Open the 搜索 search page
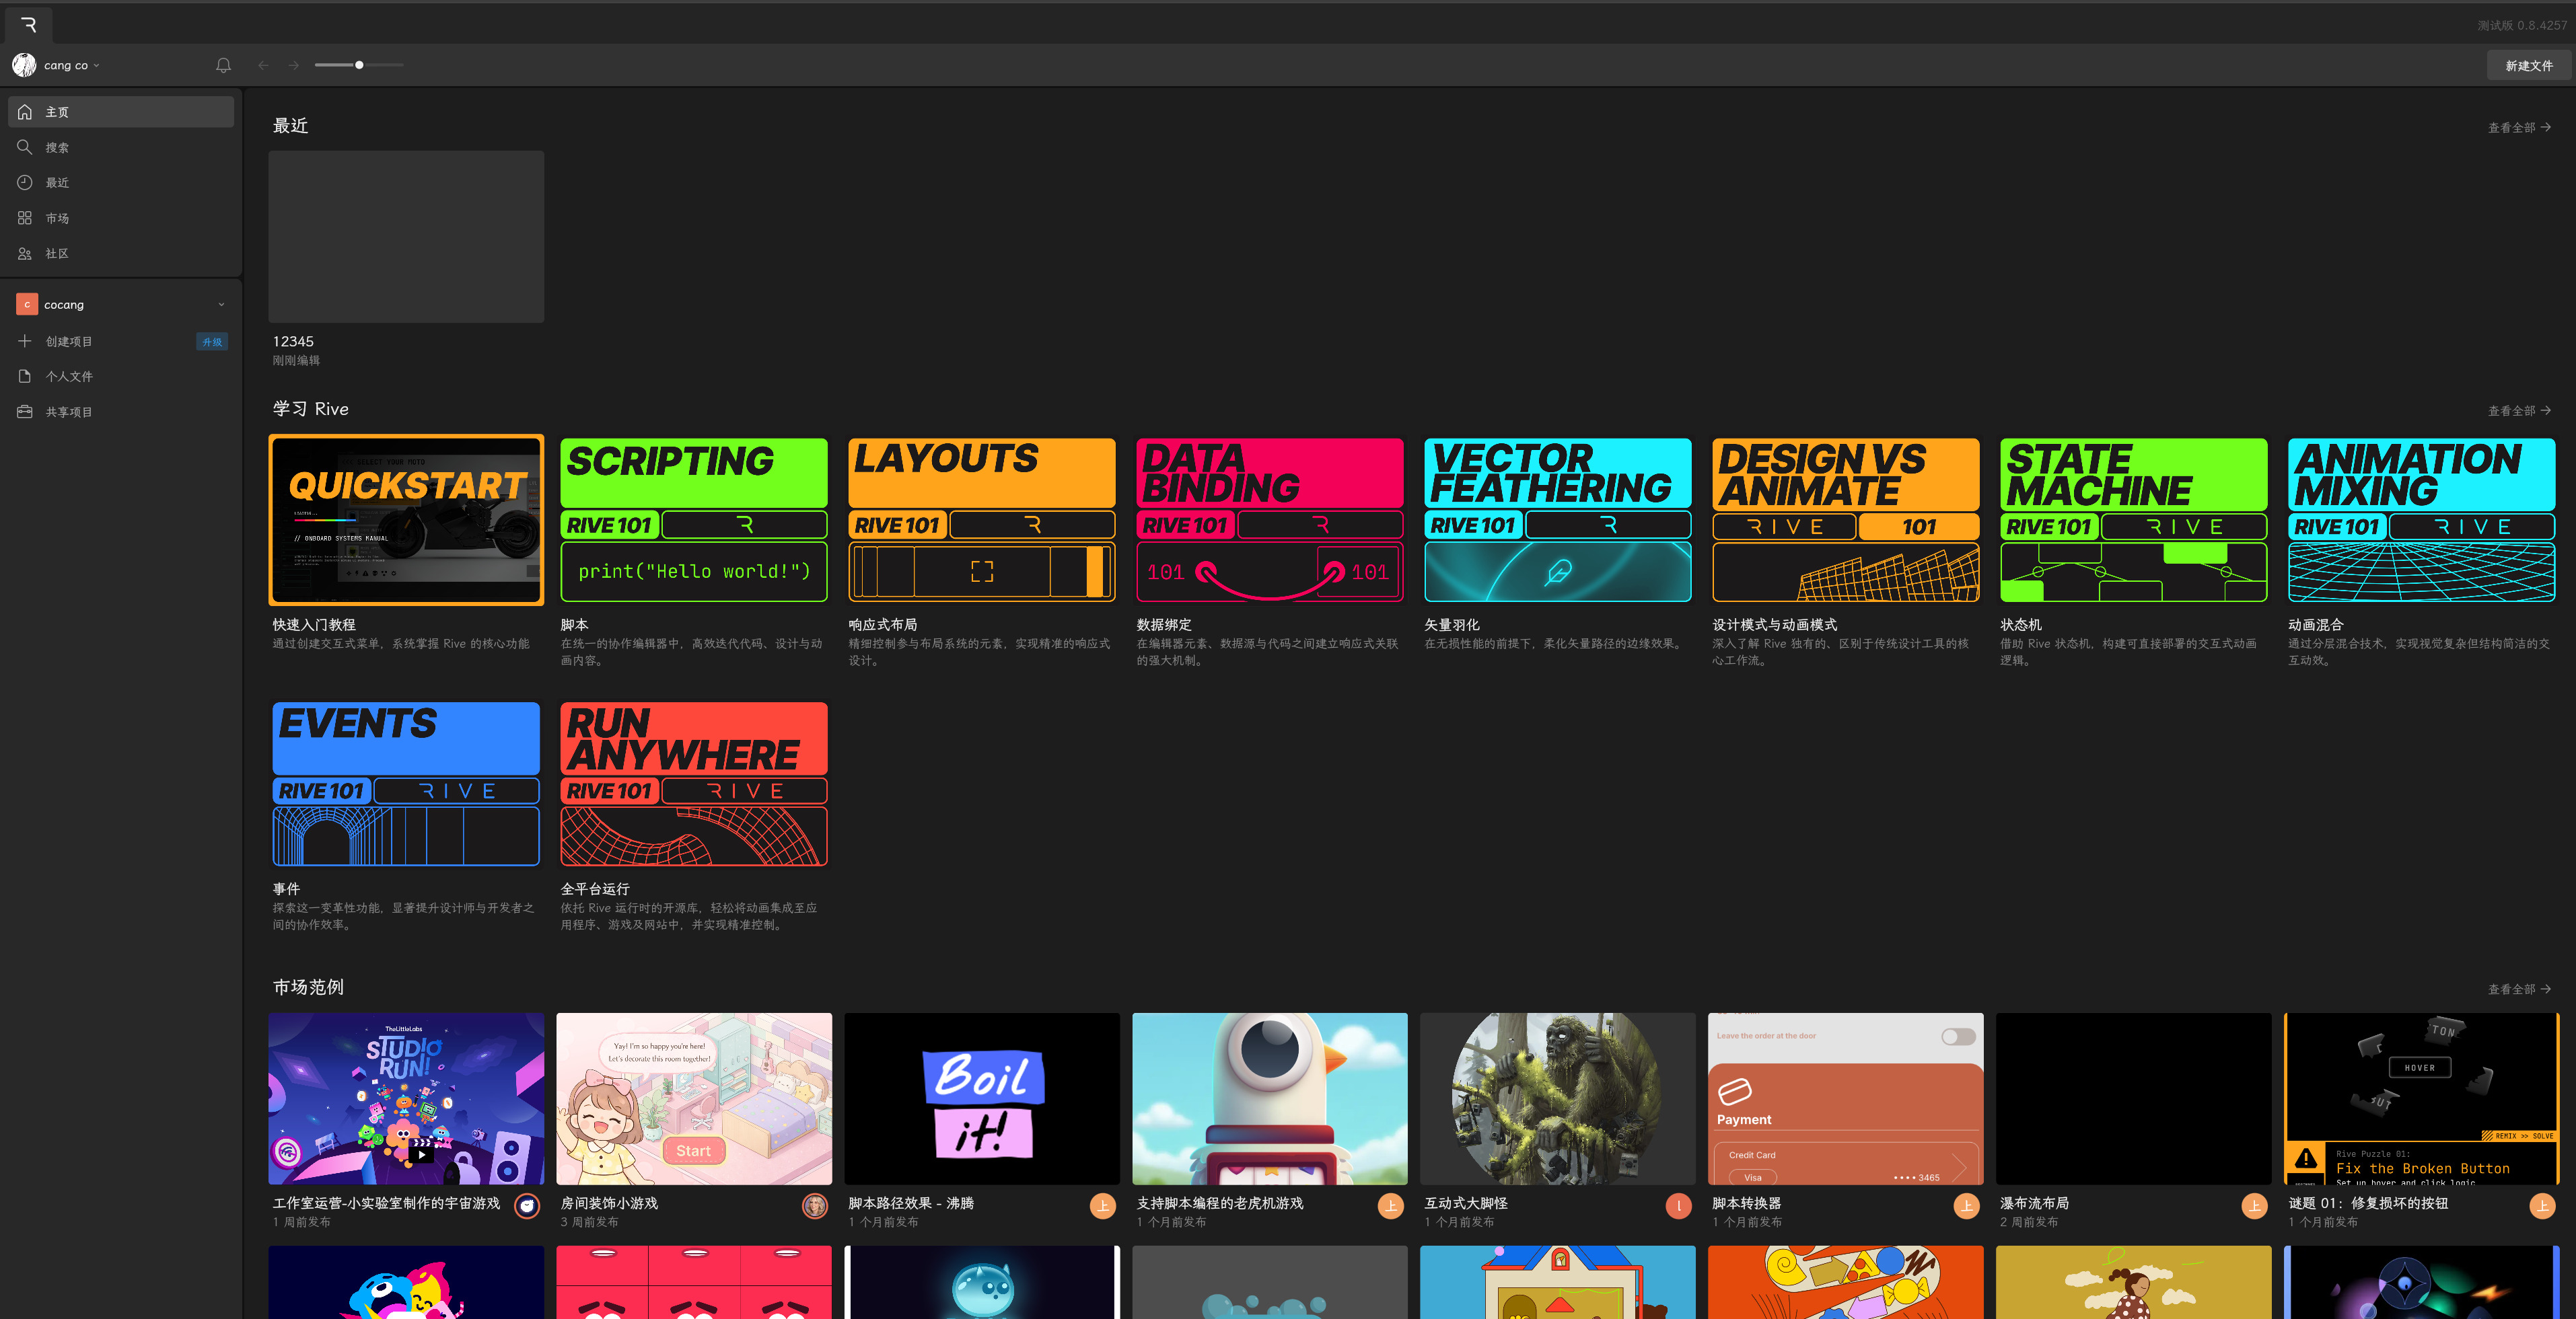 (x=57, y=148)
